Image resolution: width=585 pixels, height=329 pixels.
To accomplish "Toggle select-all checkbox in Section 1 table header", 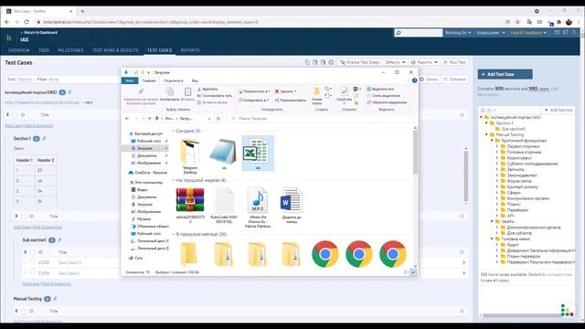I will 24,217.
